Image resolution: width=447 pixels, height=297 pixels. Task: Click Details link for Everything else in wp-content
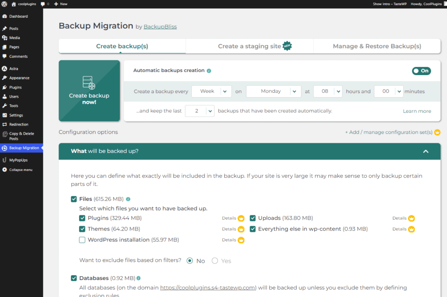[399, 229]
